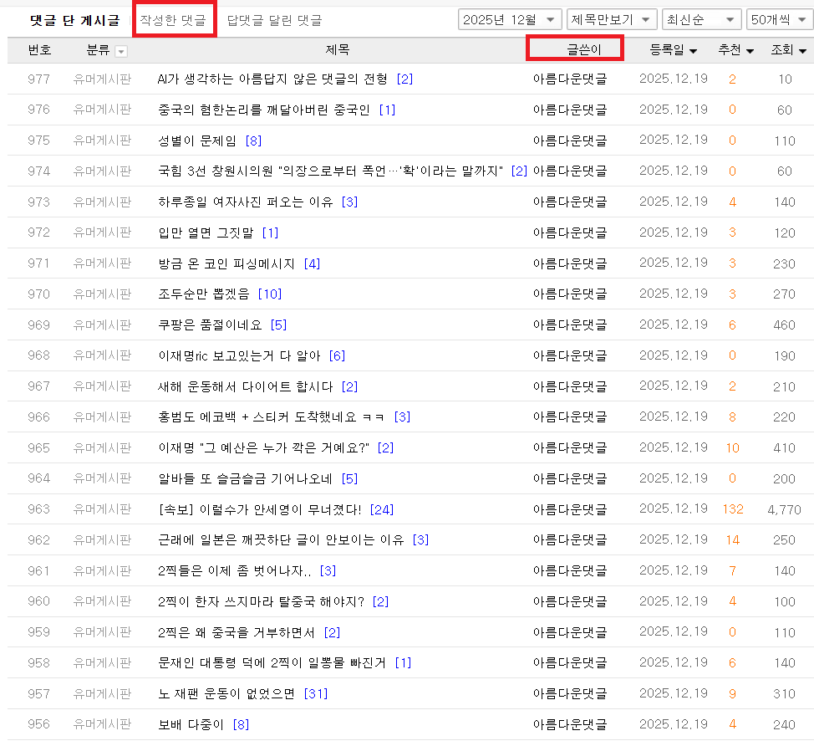Open the 2025년 12월 month selector dropdown
Screen dimensions: 814x741
pos(509,18)
